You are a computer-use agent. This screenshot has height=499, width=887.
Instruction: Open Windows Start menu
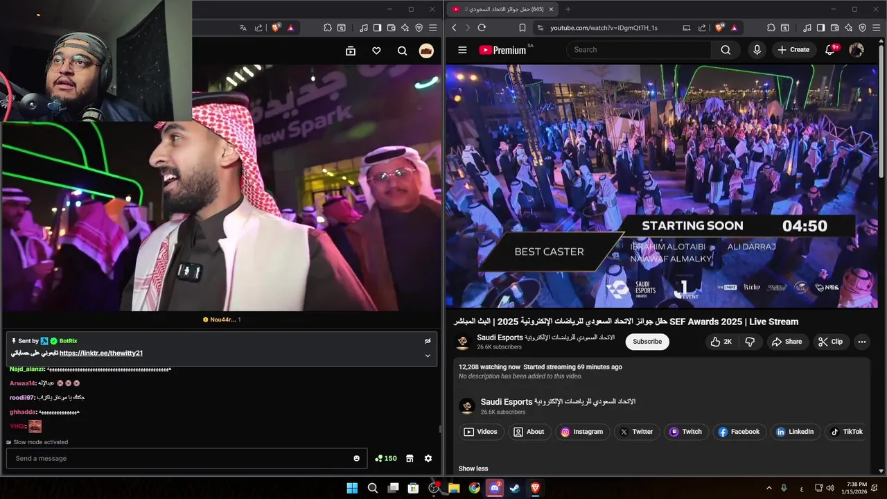coord(352,488)
